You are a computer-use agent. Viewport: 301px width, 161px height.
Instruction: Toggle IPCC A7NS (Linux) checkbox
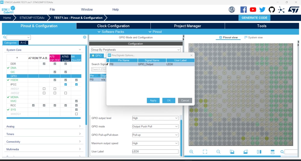click(x=66, y=84)
